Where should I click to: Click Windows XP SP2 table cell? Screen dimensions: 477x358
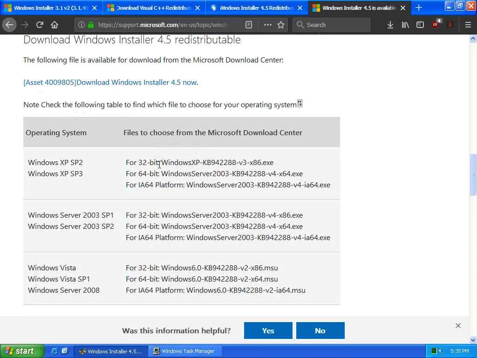coord(55,163)
